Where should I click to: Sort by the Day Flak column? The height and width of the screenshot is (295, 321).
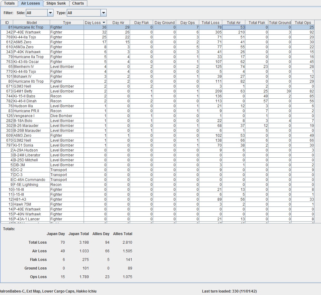coord(141,22)
